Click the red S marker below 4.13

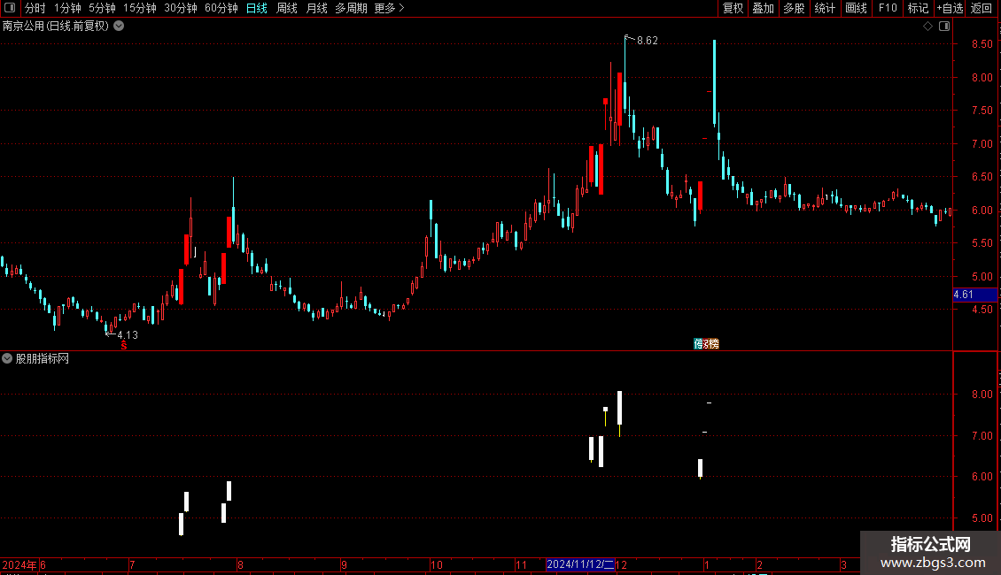[x=124, y=346]
